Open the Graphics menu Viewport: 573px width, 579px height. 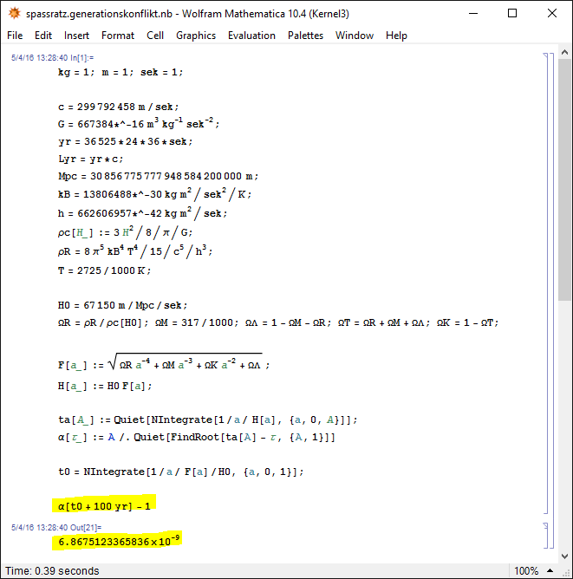click(196, 36)
